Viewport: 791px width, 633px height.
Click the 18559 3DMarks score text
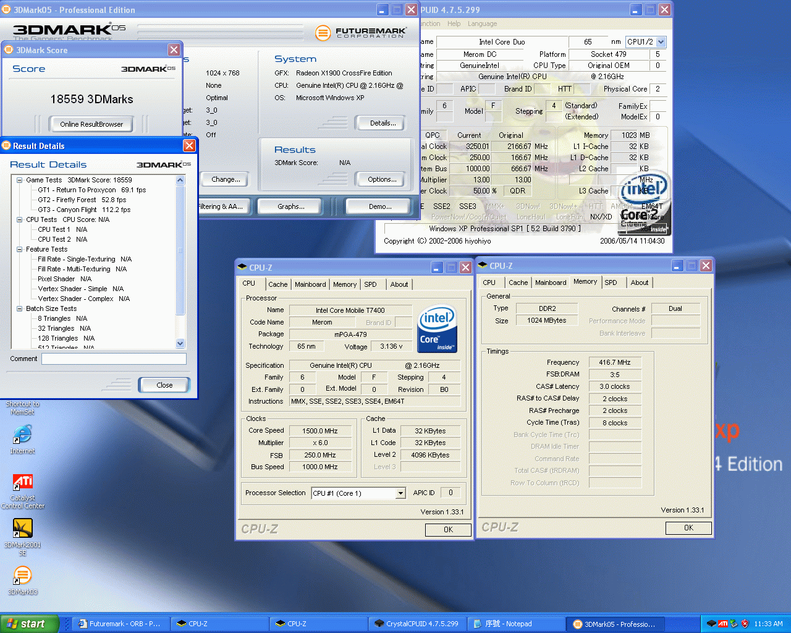(91, 99)
